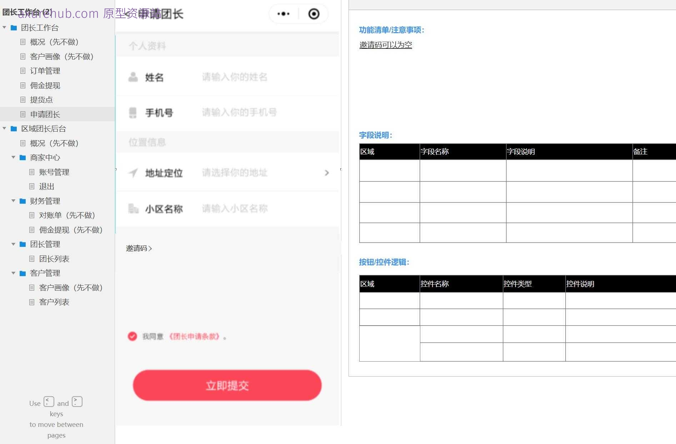The image size is (676, 444).
Task: Open the mini-program more options (•••) icon
Action: (x=283, y=14)
